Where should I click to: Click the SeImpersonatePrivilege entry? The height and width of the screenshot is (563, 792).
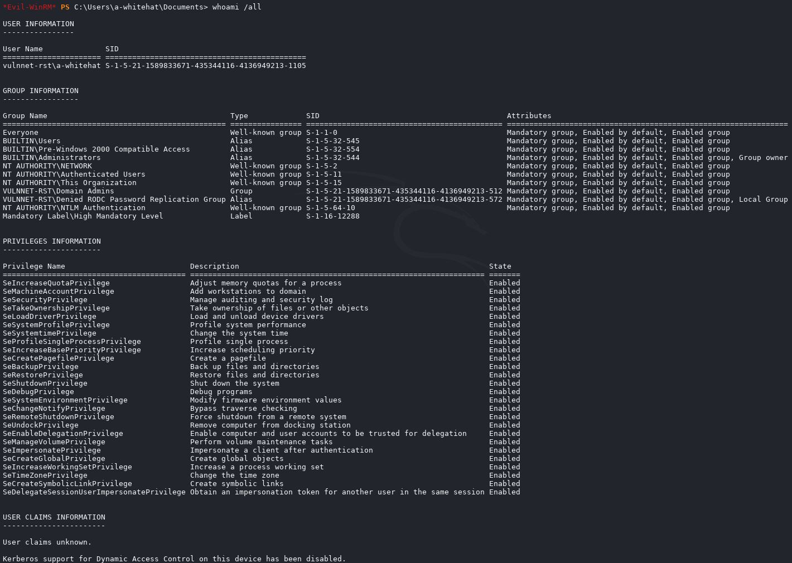[x=51, y=450]
